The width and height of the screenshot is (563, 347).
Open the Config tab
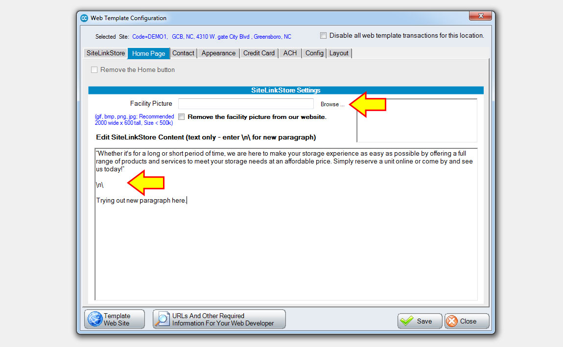click(314, 53)
